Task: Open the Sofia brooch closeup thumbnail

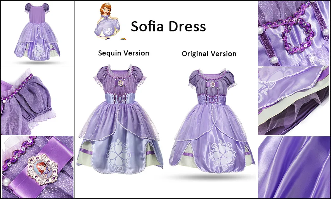Action: pos(37,167)
